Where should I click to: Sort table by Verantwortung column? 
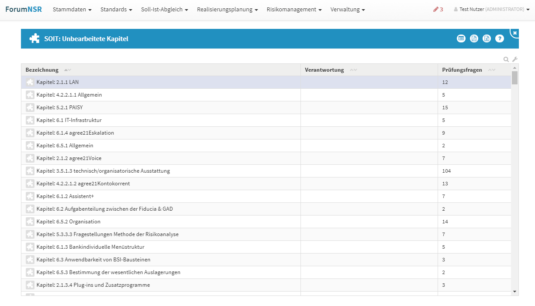(324, 70)
